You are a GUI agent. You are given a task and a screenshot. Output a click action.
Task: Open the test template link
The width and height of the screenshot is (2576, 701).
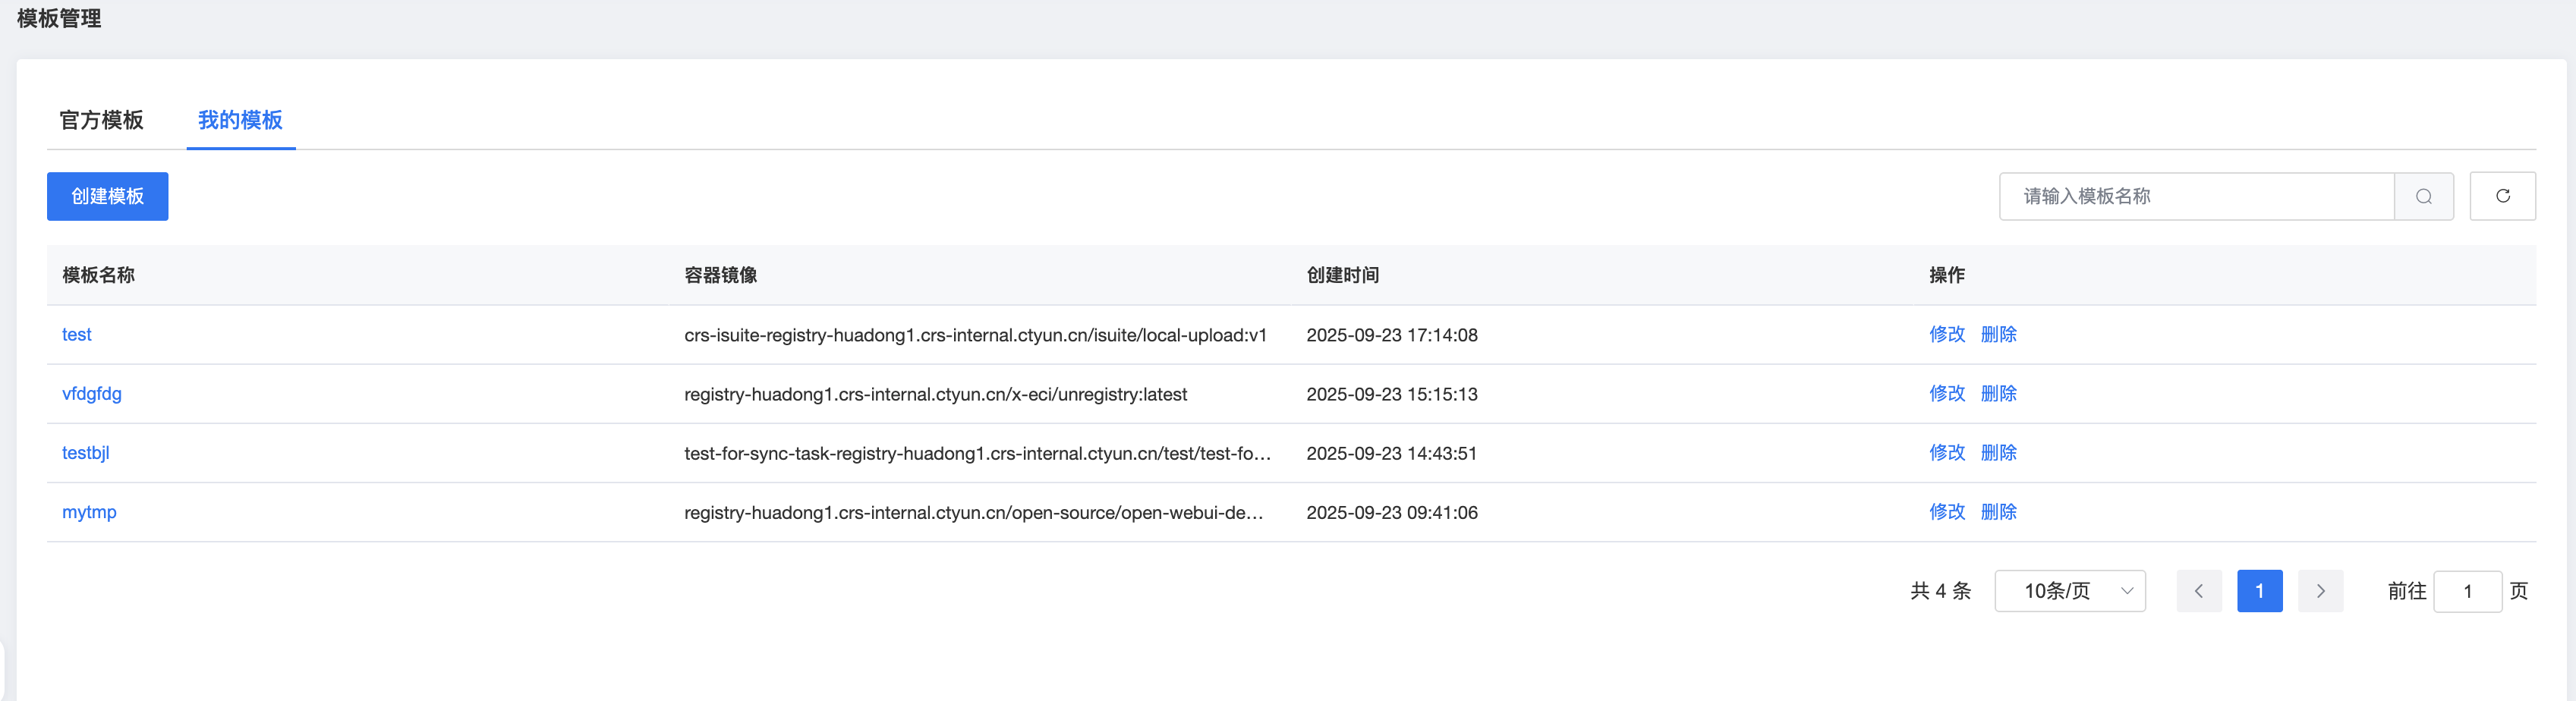[77, 335]
